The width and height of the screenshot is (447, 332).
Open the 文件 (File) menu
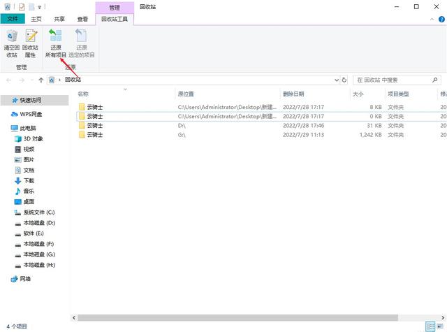click(x=13, y=19)
